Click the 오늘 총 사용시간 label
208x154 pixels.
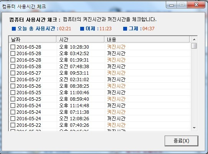pos(38,29)
